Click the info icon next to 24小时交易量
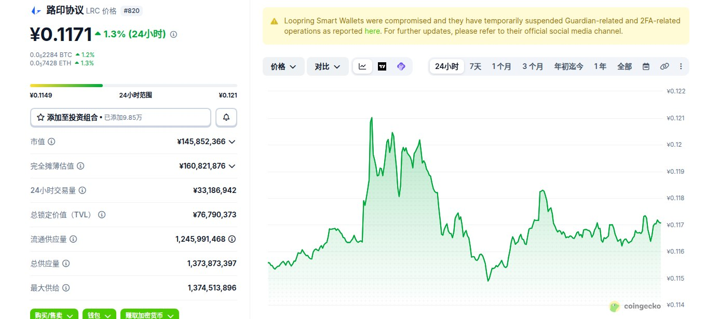Viewport: 706px width, 319px height. point(82,190)
